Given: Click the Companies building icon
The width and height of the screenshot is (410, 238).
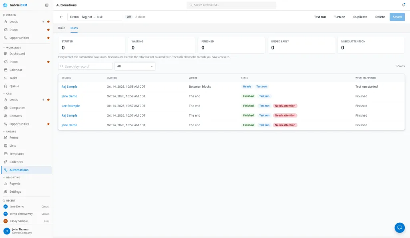Looking at the screenshot, I should click(6, 108).
